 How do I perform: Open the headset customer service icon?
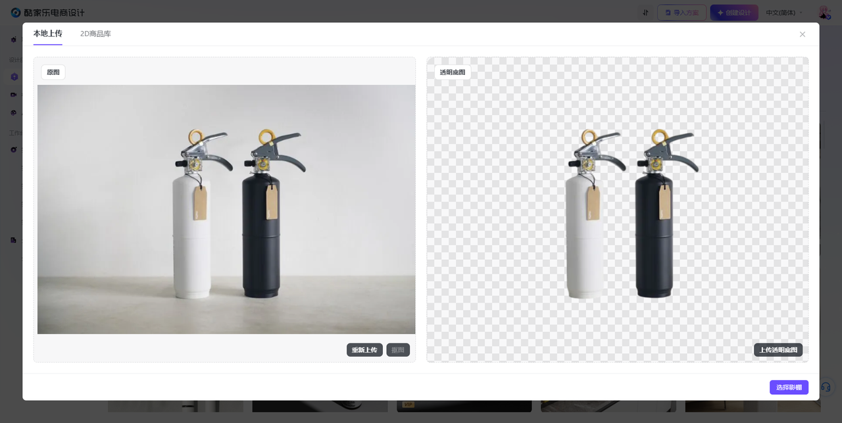point(826,387)
